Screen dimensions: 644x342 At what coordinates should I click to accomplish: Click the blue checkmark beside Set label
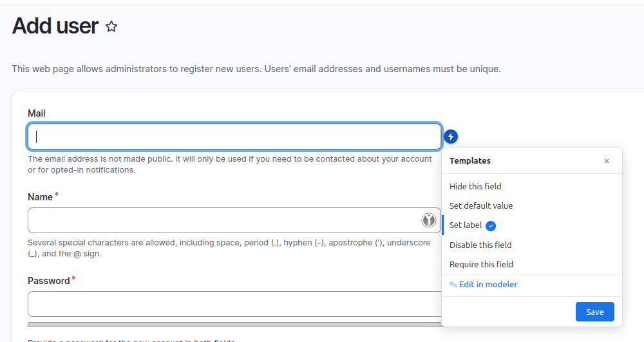[491, 225]
